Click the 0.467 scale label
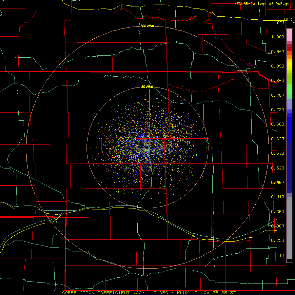Viewport: 295px width, 295px height. point(278,183)
